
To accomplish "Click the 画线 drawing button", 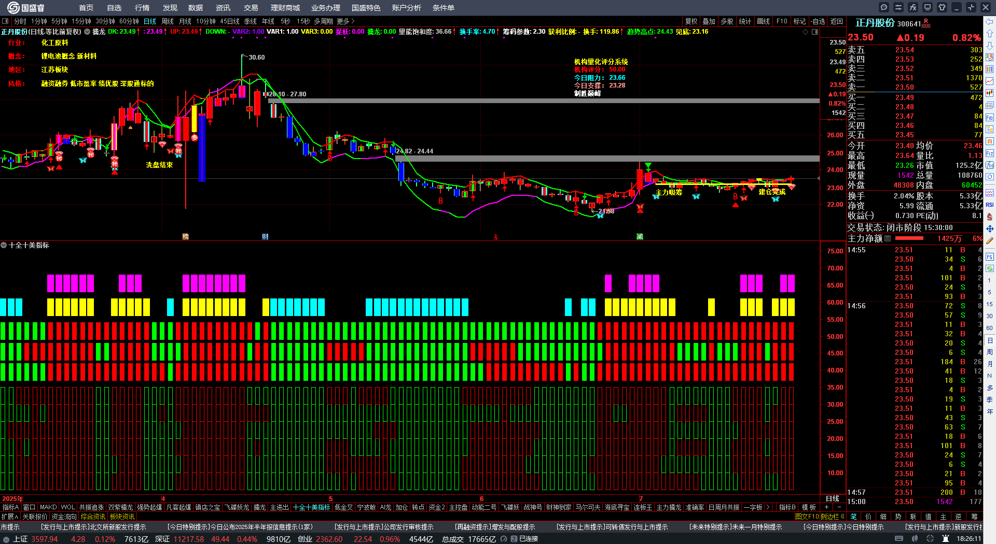I will (x=763, y=21).
